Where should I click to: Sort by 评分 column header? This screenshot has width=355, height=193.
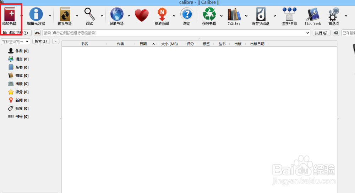point(190,44)
